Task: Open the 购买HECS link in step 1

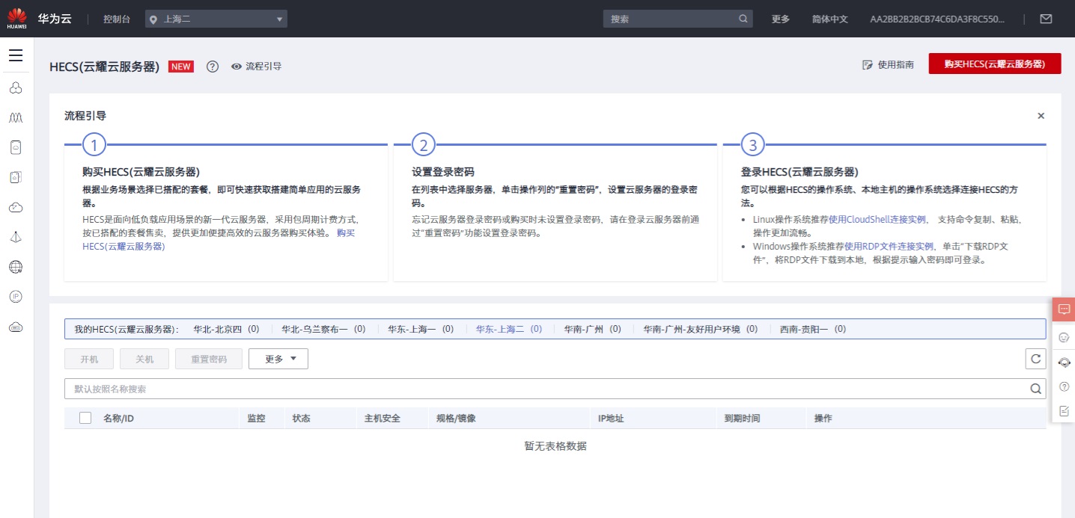Action: click(124, 245)
